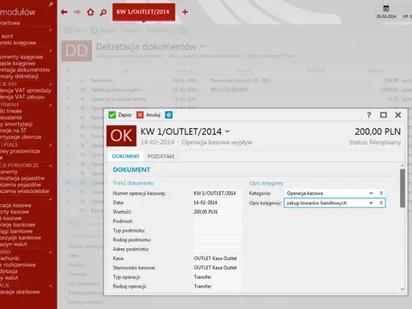Open the blue settings gear in dialog toolbar
The height and width of the screenshot is (309, 412).
point(169,115)
